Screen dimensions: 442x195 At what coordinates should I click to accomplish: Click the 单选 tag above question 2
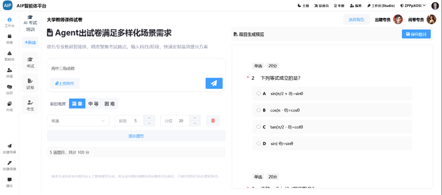pyautogui.click(x=258, y=66)
